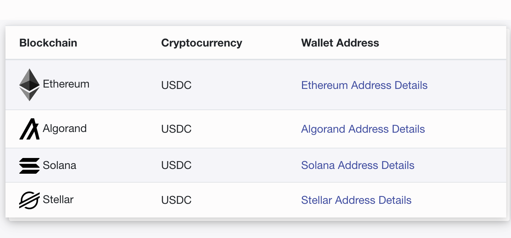Click USDC in the Ethereum row
This screenshot has height=238, width=511.
point(176,85)
